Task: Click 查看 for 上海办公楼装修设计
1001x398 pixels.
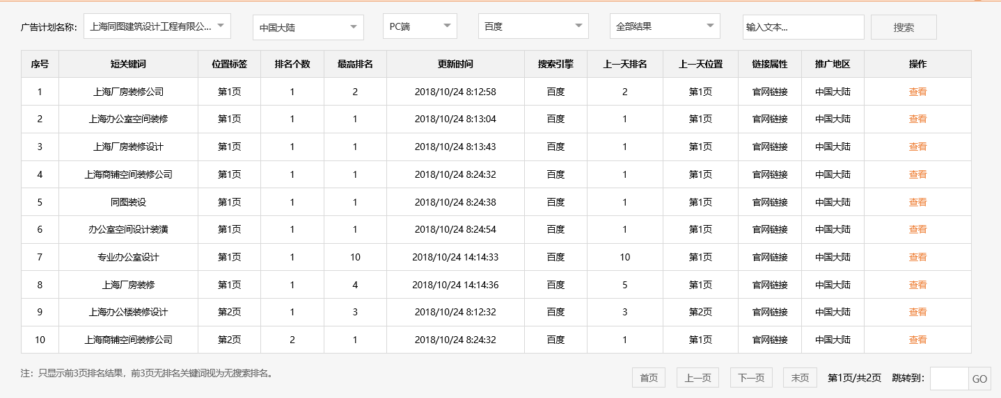Action: coord(917,312)
